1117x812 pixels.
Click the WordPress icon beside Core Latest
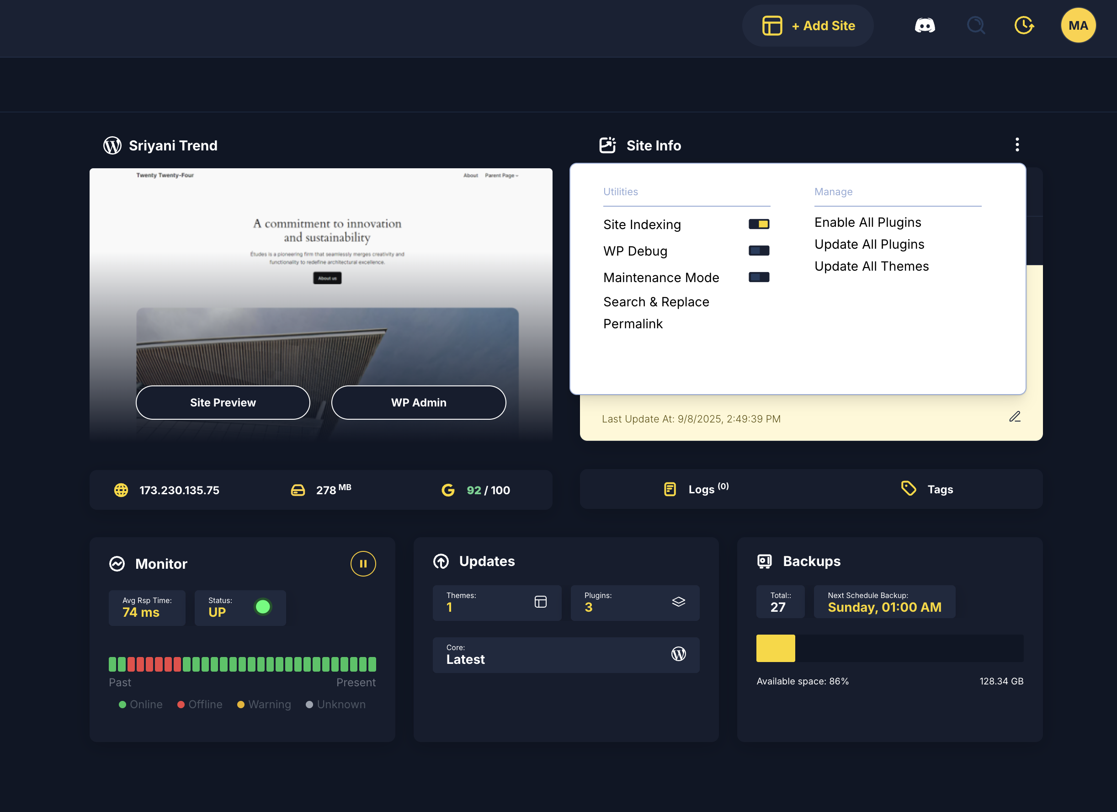pyautogui.click(x=678, y=654)
